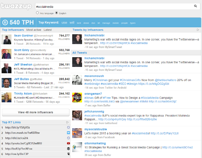
Task: Expand the Tweets by Influencers arrow
Action: tap(198, 30)
